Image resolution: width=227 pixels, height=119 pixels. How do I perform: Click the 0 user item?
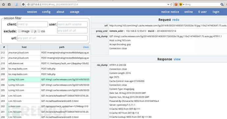pyautogui.click(x=202, y=12)
